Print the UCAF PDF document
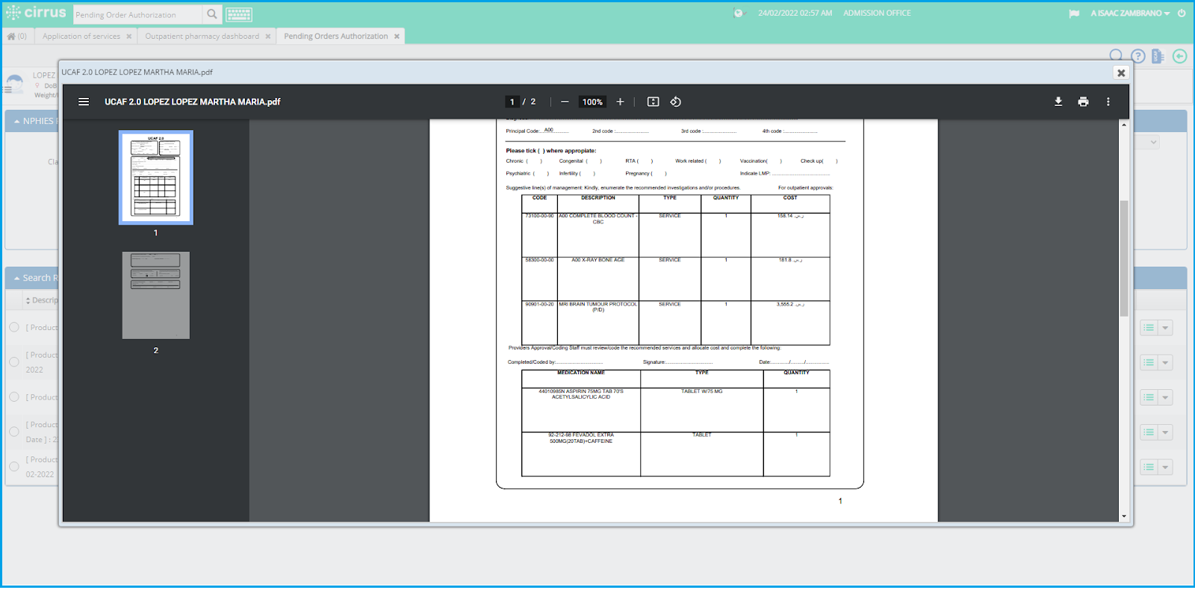 click(1083, 102)
